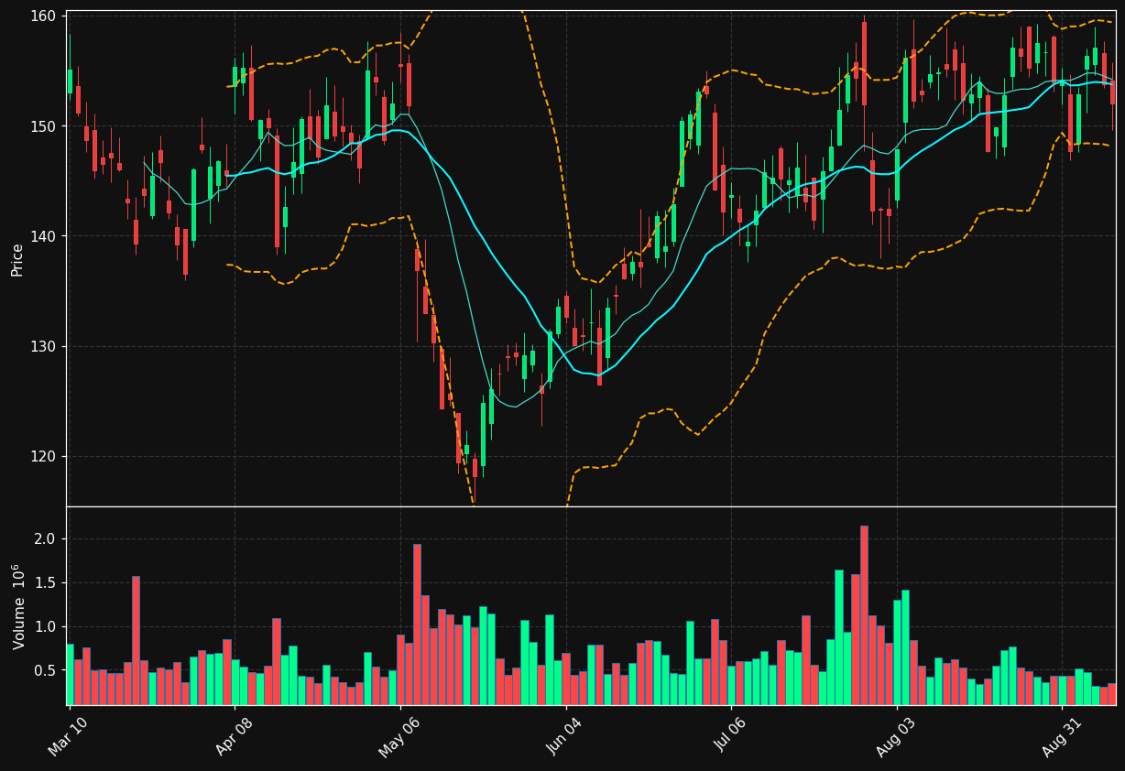Click the tallest red volume bar in late July
The image size is (1125, 771).
click(864, 615)
